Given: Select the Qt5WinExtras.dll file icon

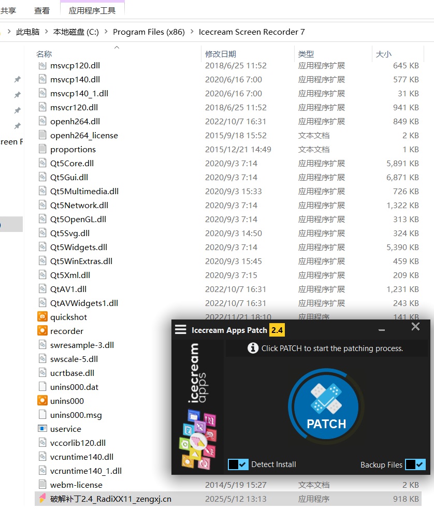Looking at the screenshot, I should [x=42, y=260].
